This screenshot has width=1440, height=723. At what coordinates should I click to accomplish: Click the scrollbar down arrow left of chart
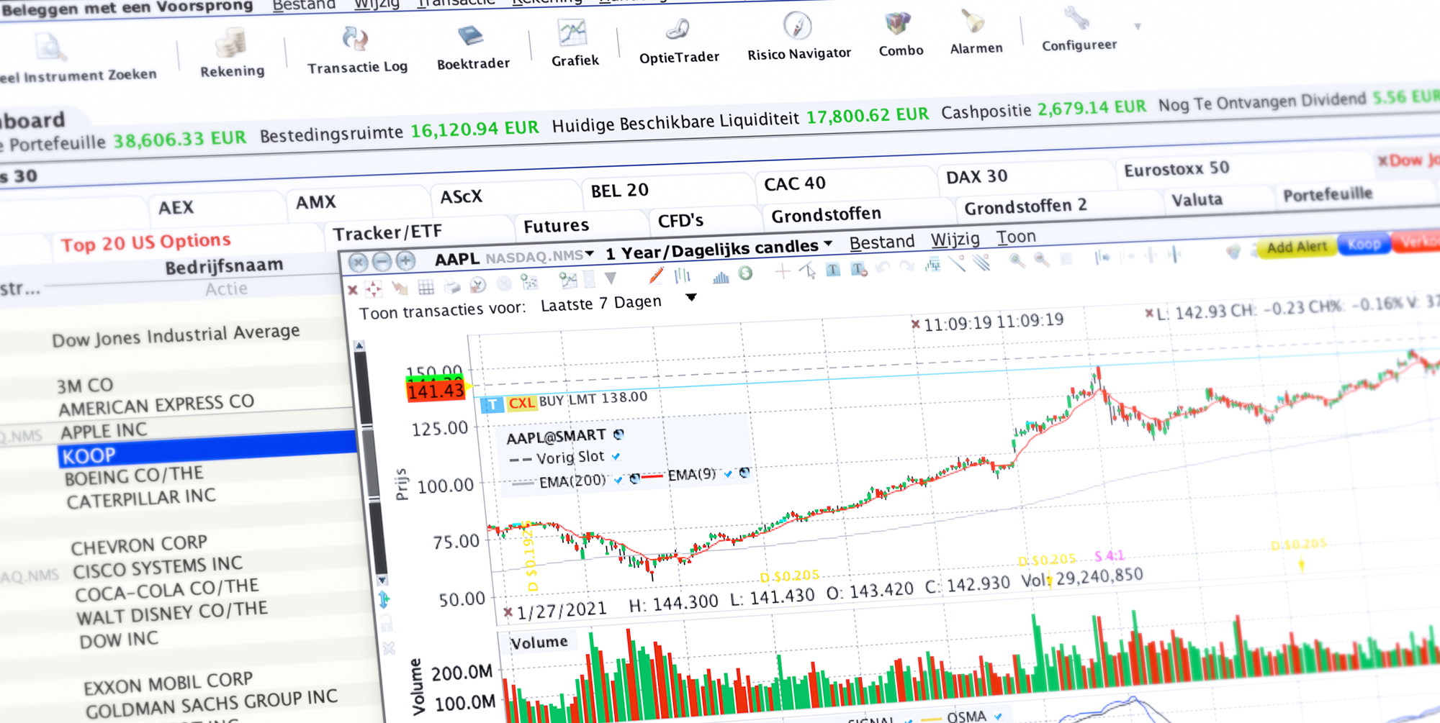click(x=382, y=579)
